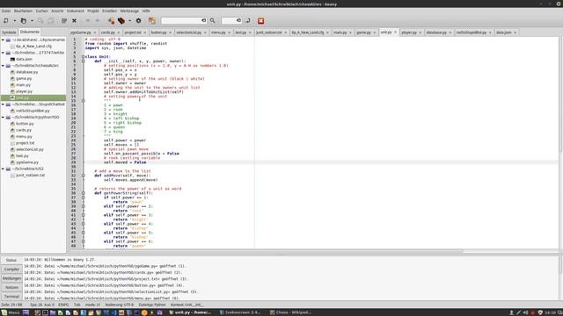The width and height of the screenshot is (563, 316).
Task: Switch to the Terminal message tab
Action: tap(11, 297)
